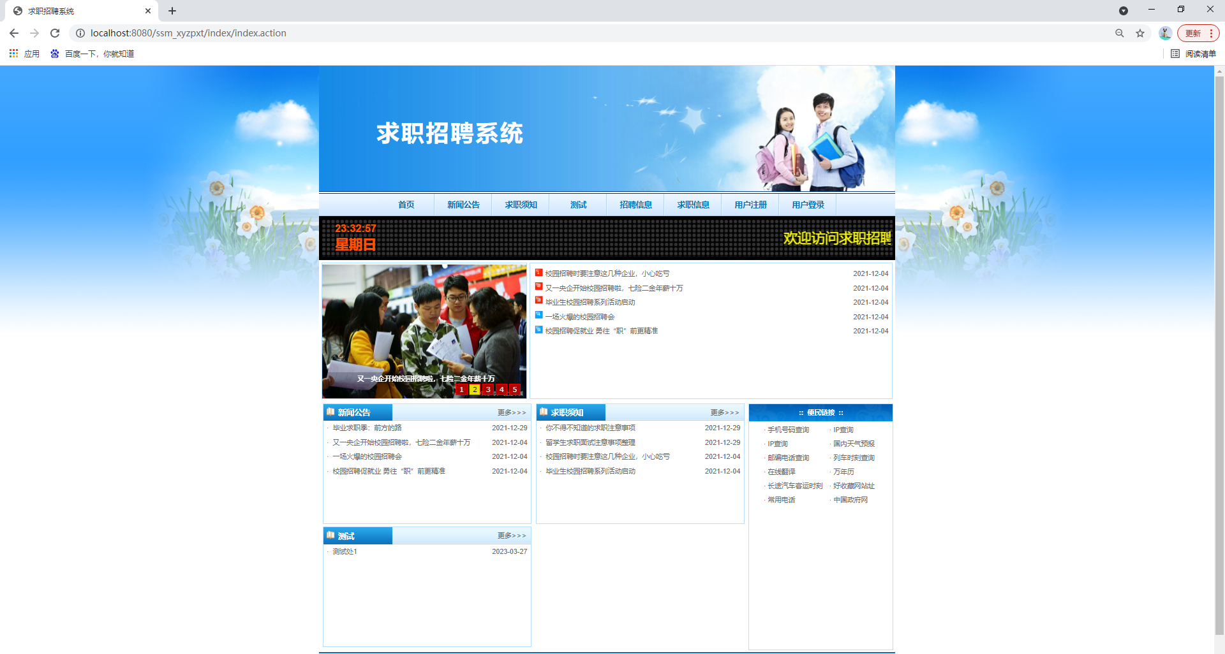Screen dimensions: 1225x654
Task: Click the 测试 panel book icon
Action: [x=330, y=535]
